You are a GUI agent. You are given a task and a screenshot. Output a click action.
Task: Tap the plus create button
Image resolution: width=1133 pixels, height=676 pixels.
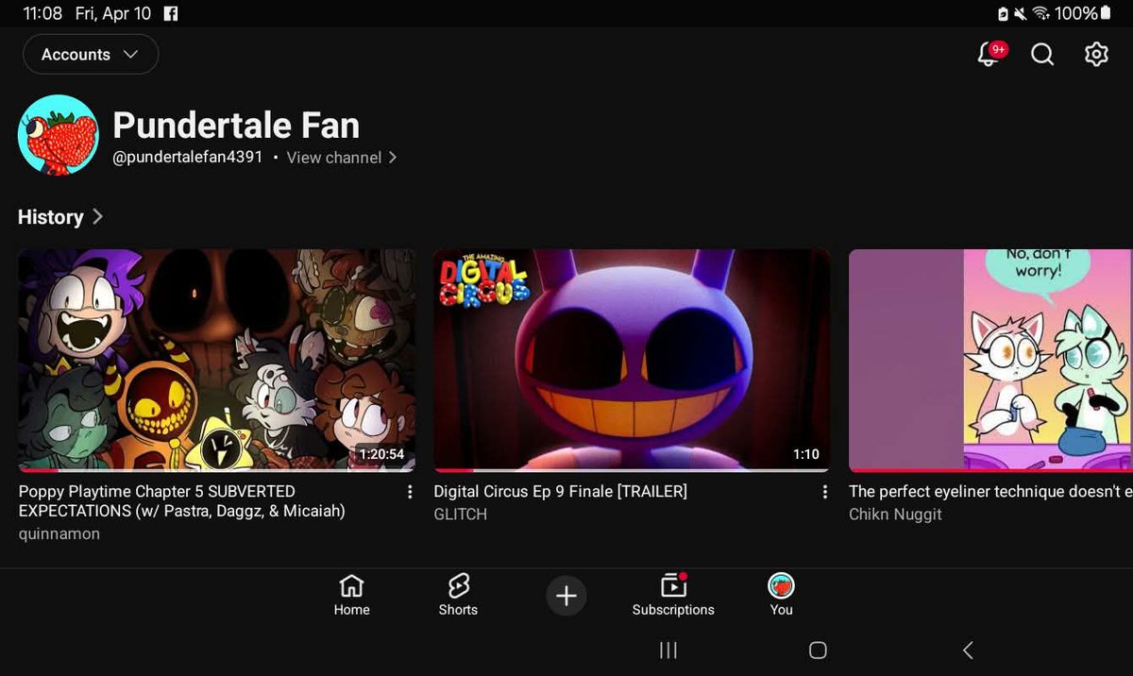pos(566,596)
